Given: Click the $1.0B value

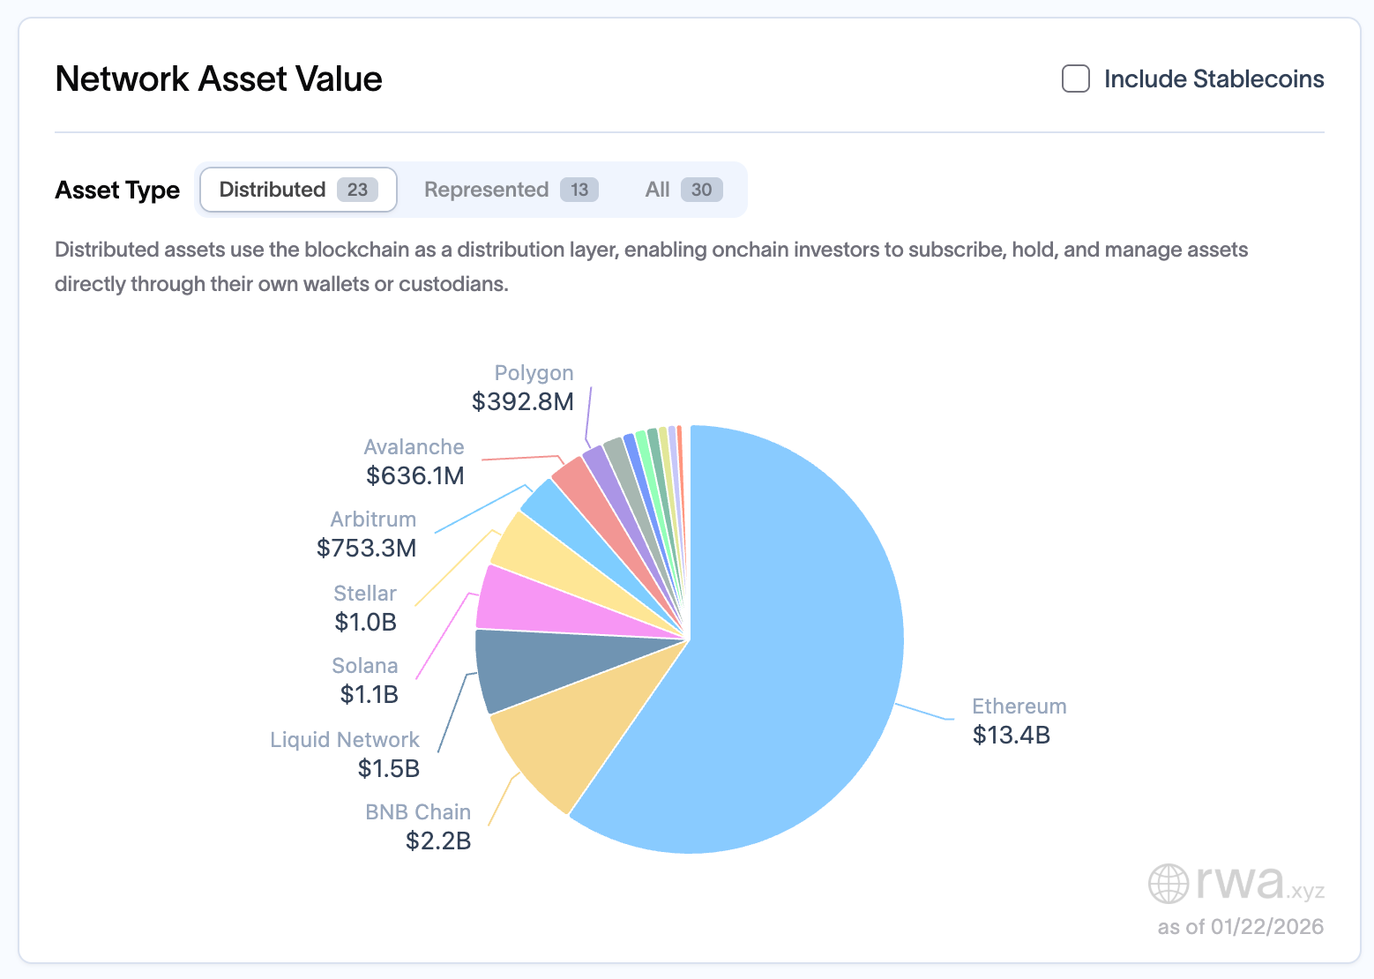Looking at the screenshot, I should [x=366, y=622].
